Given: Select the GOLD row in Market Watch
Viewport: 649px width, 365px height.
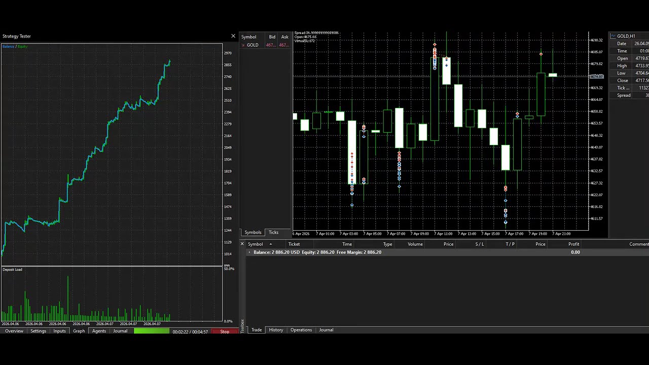Looking at the screenshot, I should [265, 45].
